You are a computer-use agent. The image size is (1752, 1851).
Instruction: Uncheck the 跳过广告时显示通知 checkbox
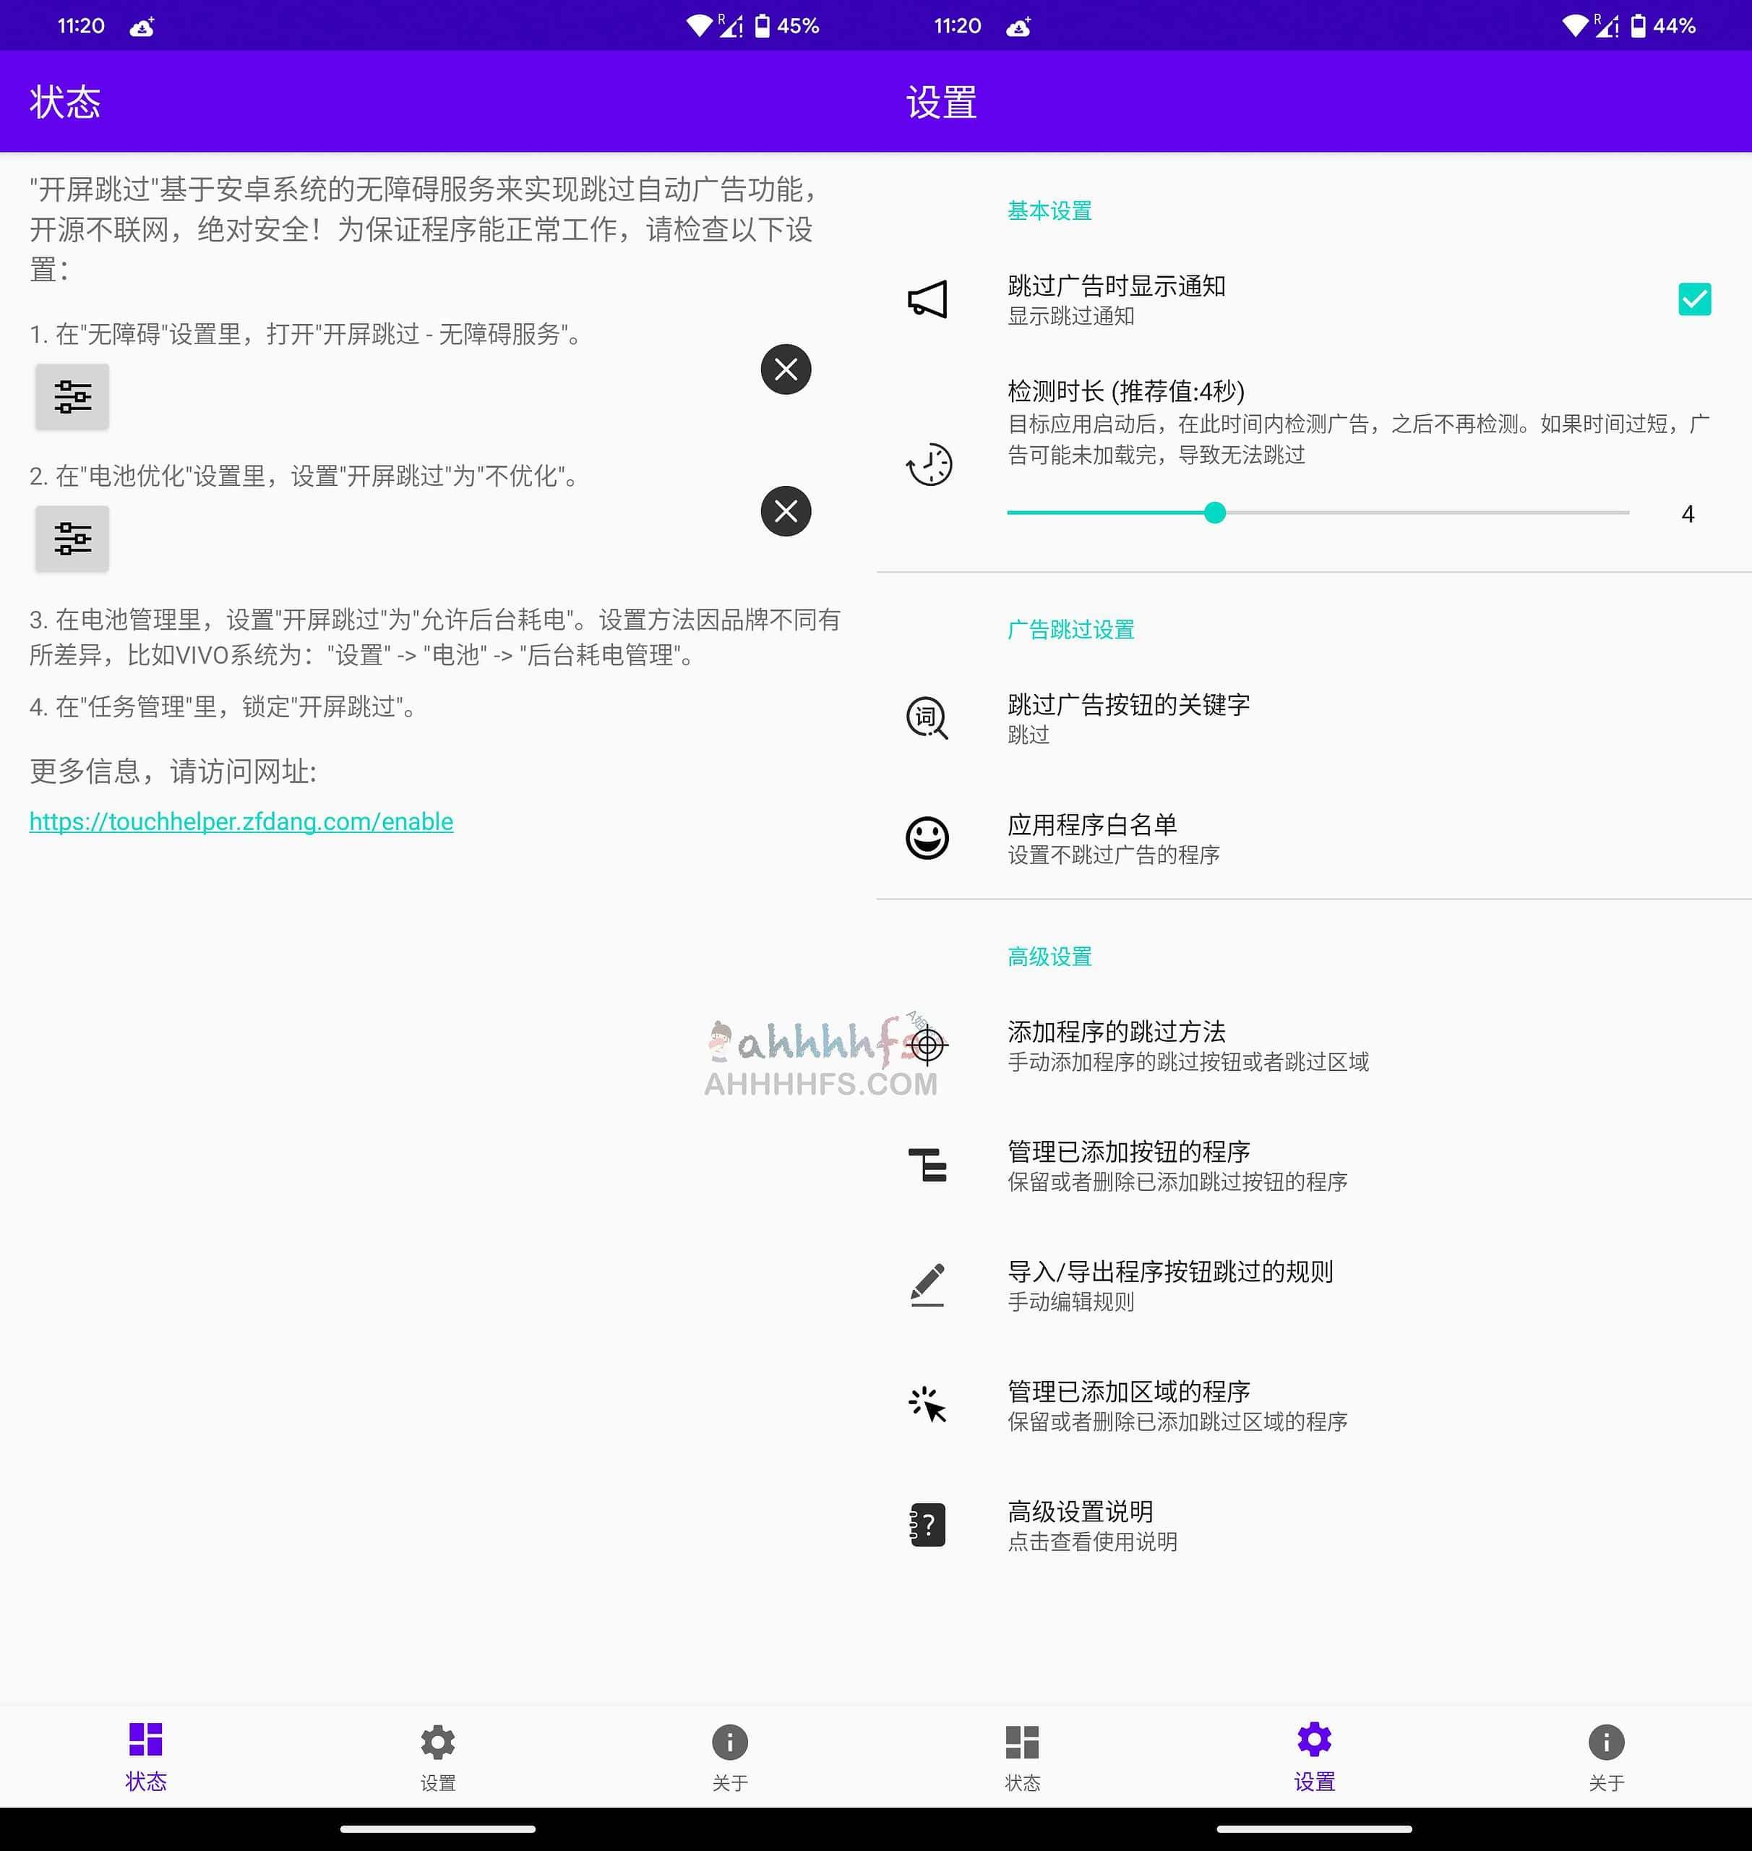coord(1695,300)
